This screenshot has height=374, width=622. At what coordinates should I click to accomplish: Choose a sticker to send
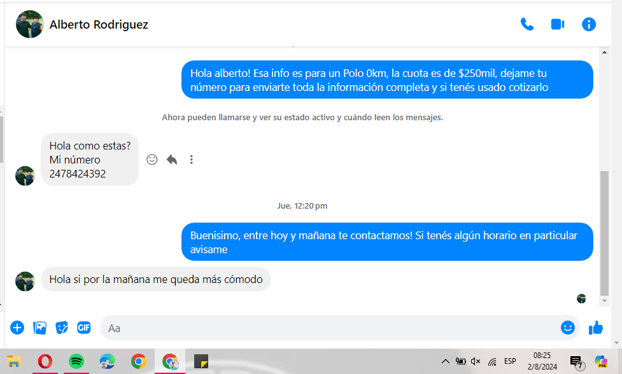click(62, 328)
